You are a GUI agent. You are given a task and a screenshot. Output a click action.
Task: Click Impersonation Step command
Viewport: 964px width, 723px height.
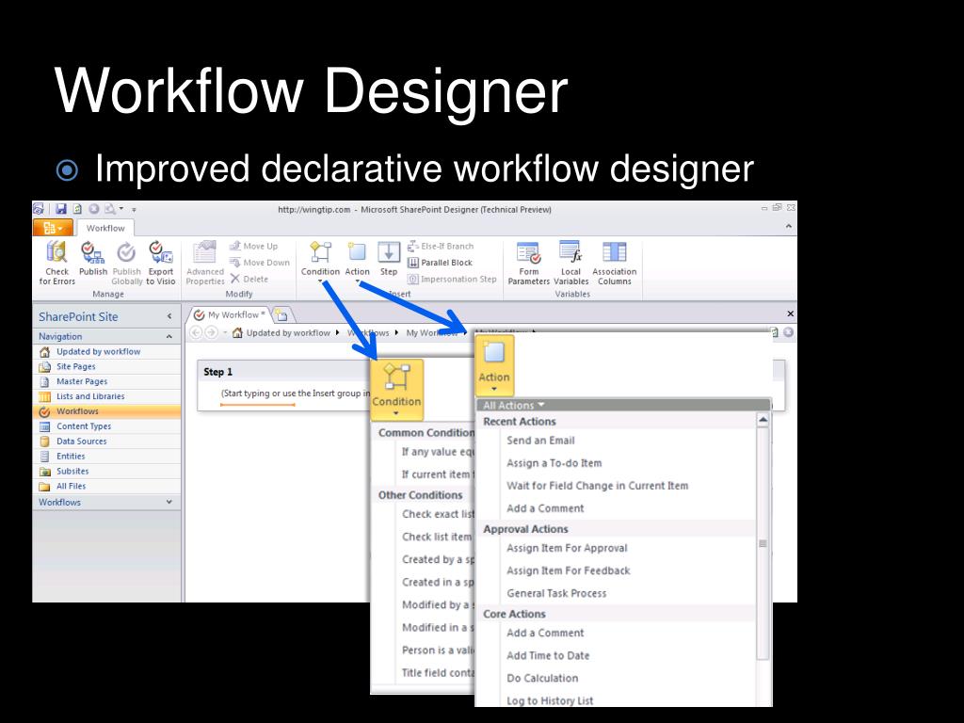(452, 279)
